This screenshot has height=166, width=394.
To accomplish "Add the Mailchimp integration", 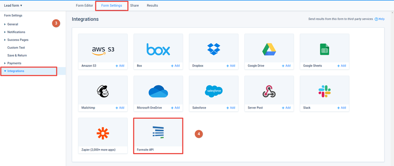I will click(120, 108).
